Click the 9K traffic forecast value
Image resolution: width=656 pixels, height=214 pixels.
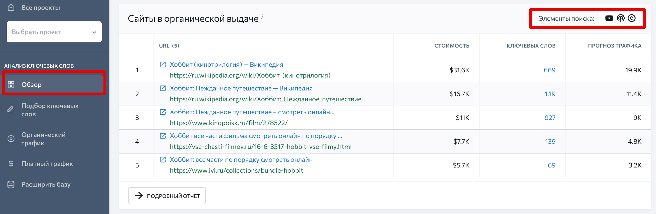pyautogui.click(x=637, y=118)
